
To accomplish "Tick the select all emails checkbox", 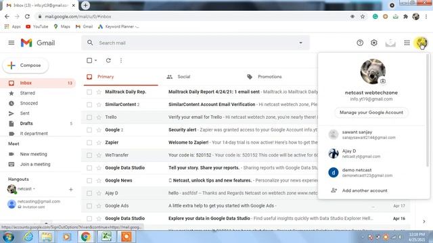I will tap(89, 60).
